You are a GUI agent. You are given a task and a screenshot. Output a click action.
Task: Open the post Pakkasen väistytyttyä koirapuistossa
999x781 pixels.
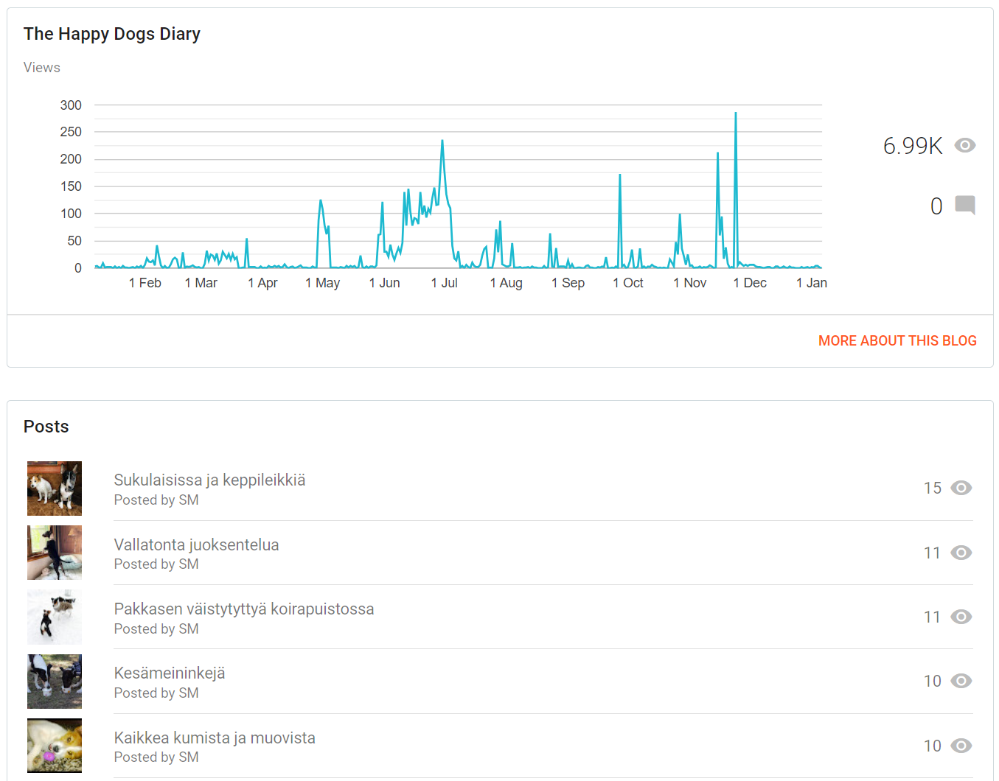click(243, 609)
